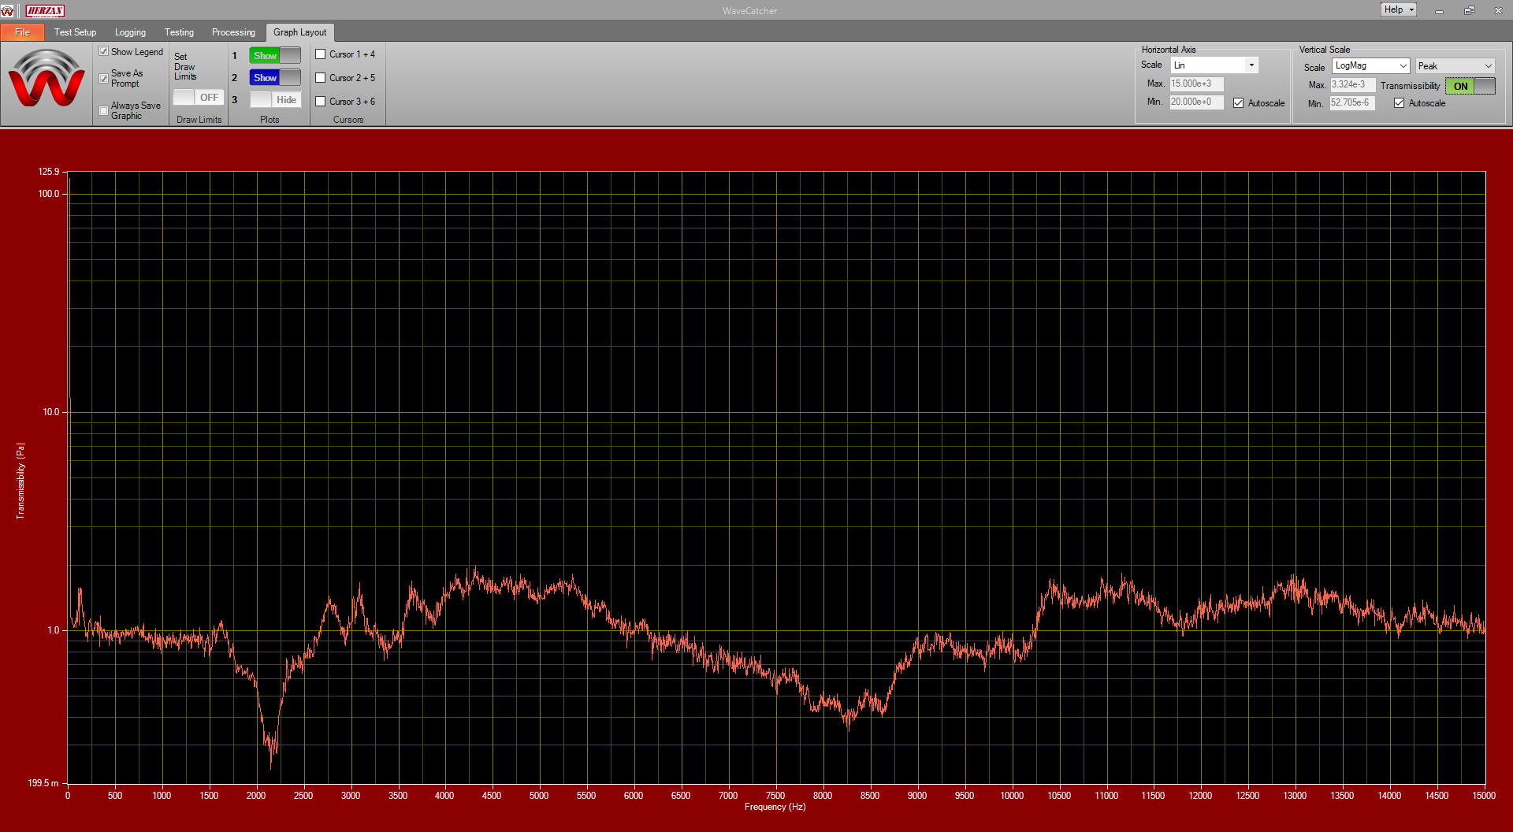The width and height of the screenshot is (1513, 832).
Task: Open Horizontal Axis Scale Lin dropdown
Action: 1251,65
